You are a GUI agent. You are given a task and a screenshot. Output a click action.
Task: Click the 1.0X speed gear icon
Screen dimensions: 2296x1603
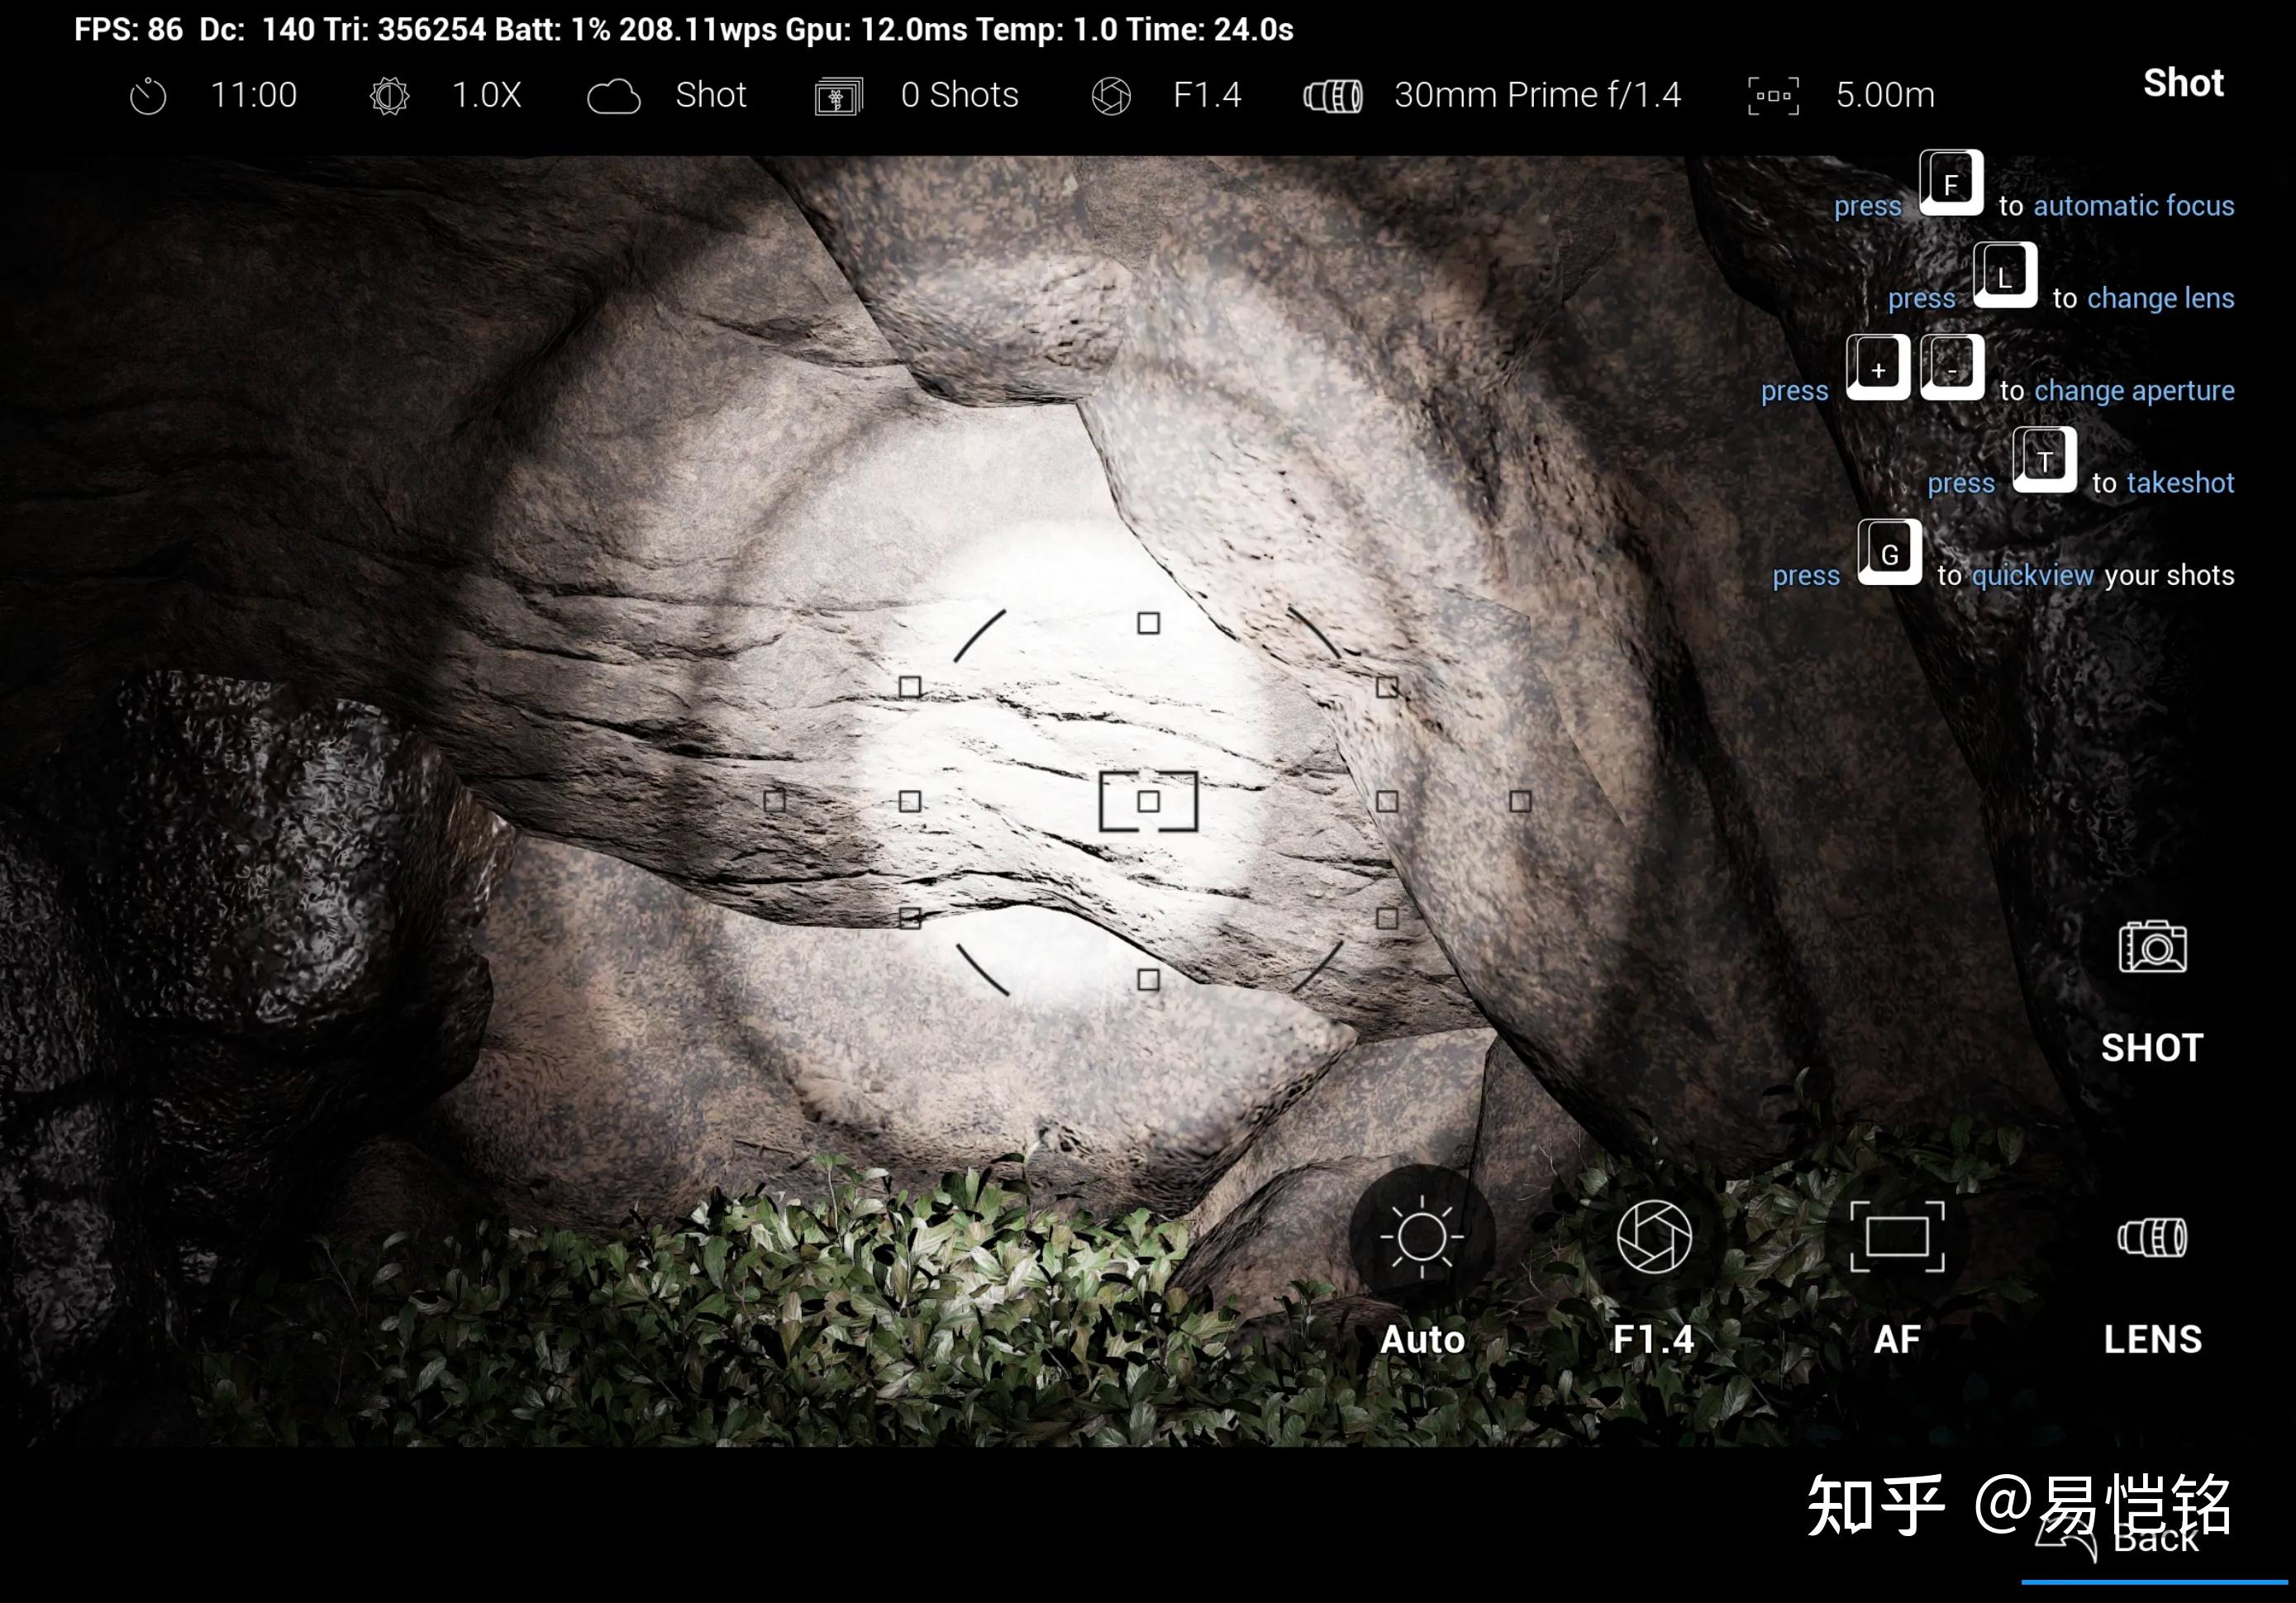click(389, 97)
